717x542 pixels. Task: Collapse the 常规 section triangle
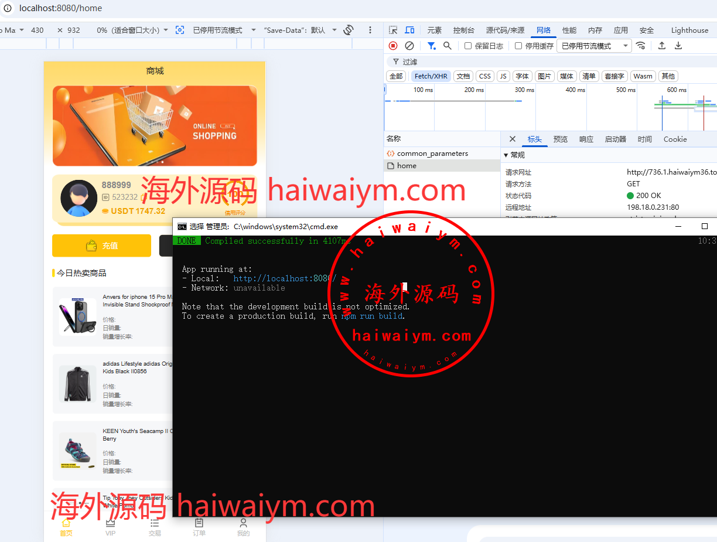506,155
